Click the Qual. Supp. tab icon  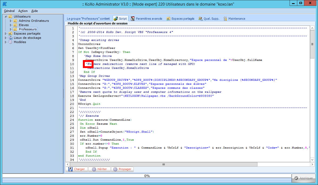(200, 19)
